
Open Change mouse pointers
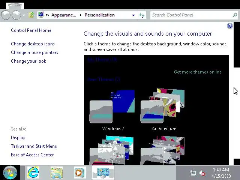[34, 52]
